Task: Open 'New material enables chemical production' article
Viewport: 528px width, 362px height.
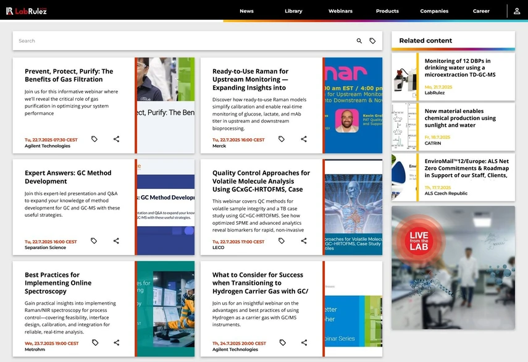Action: pos(460,118)
